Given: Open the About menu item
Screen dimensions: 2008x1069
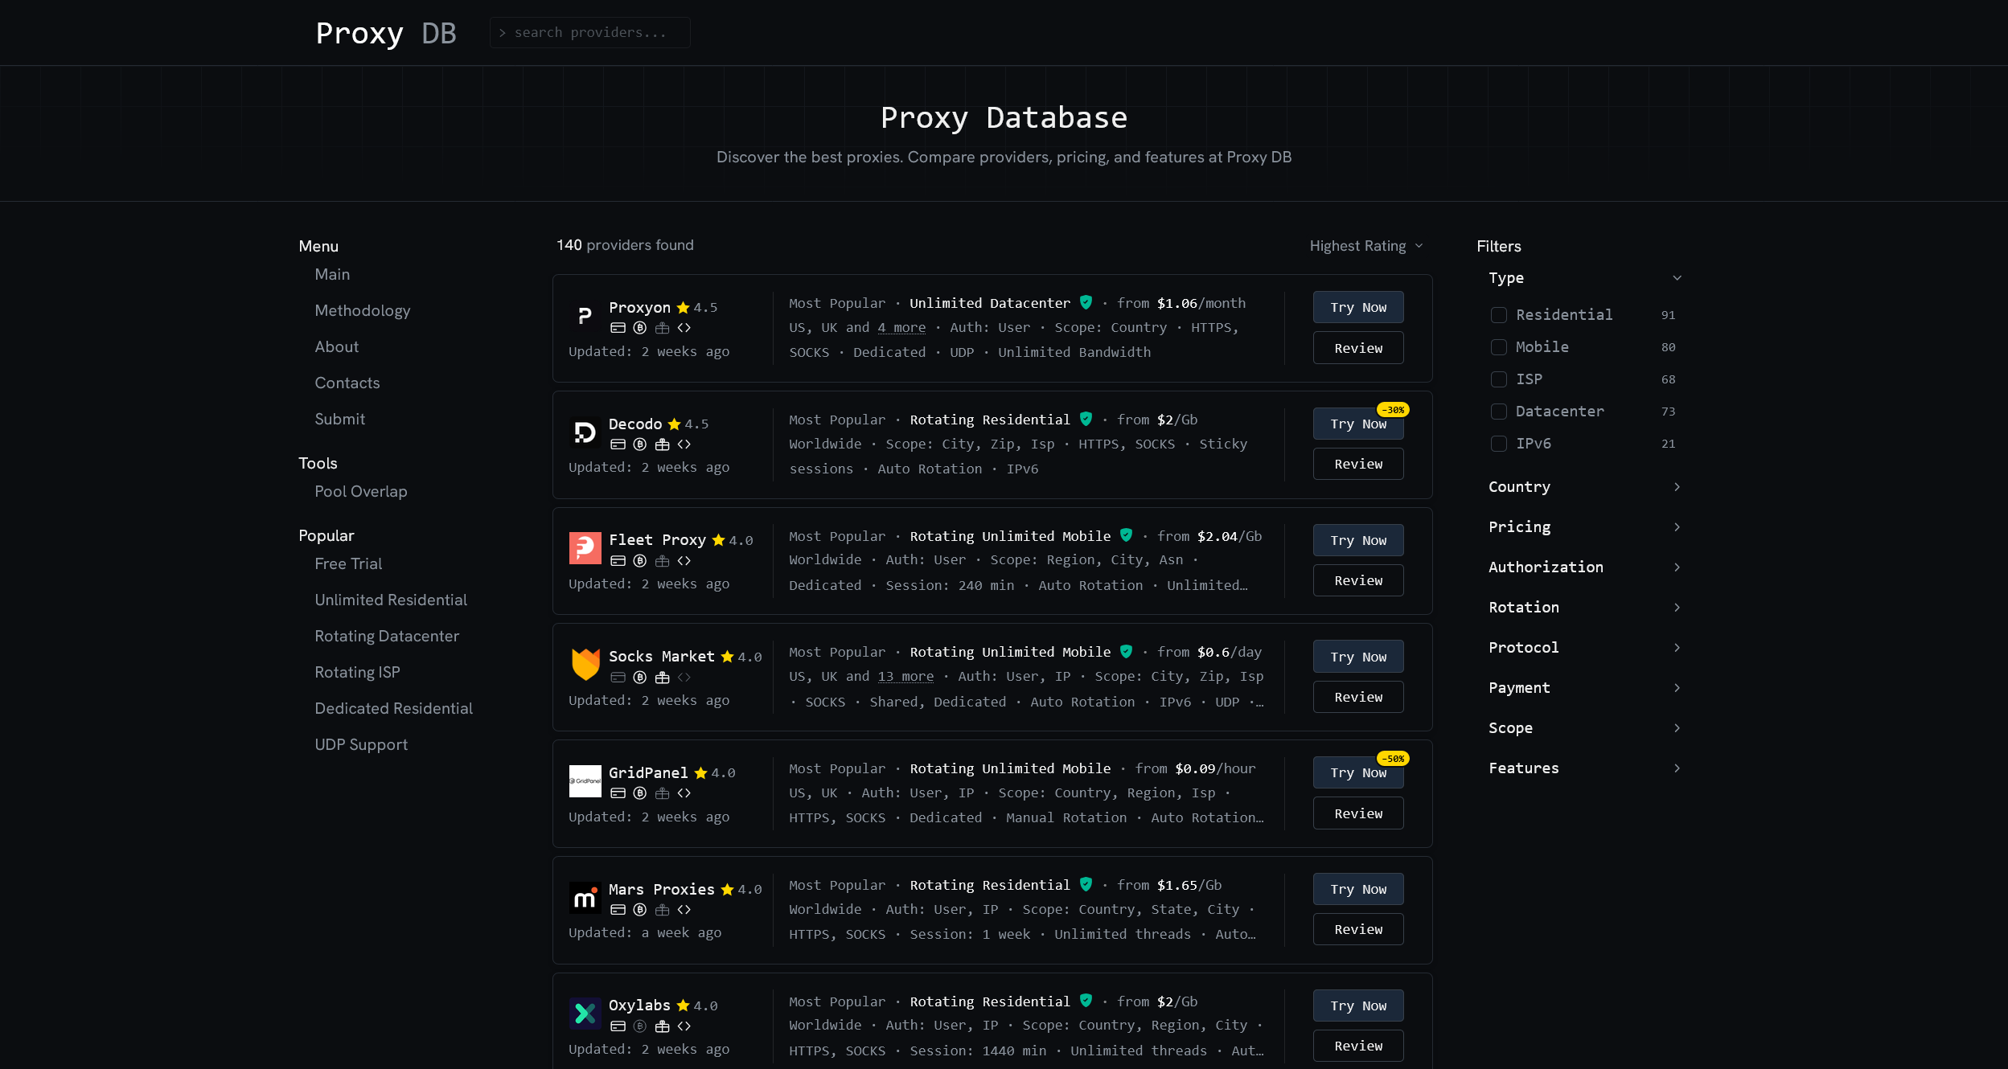Looking at the screenshot, I should [337, 347].
